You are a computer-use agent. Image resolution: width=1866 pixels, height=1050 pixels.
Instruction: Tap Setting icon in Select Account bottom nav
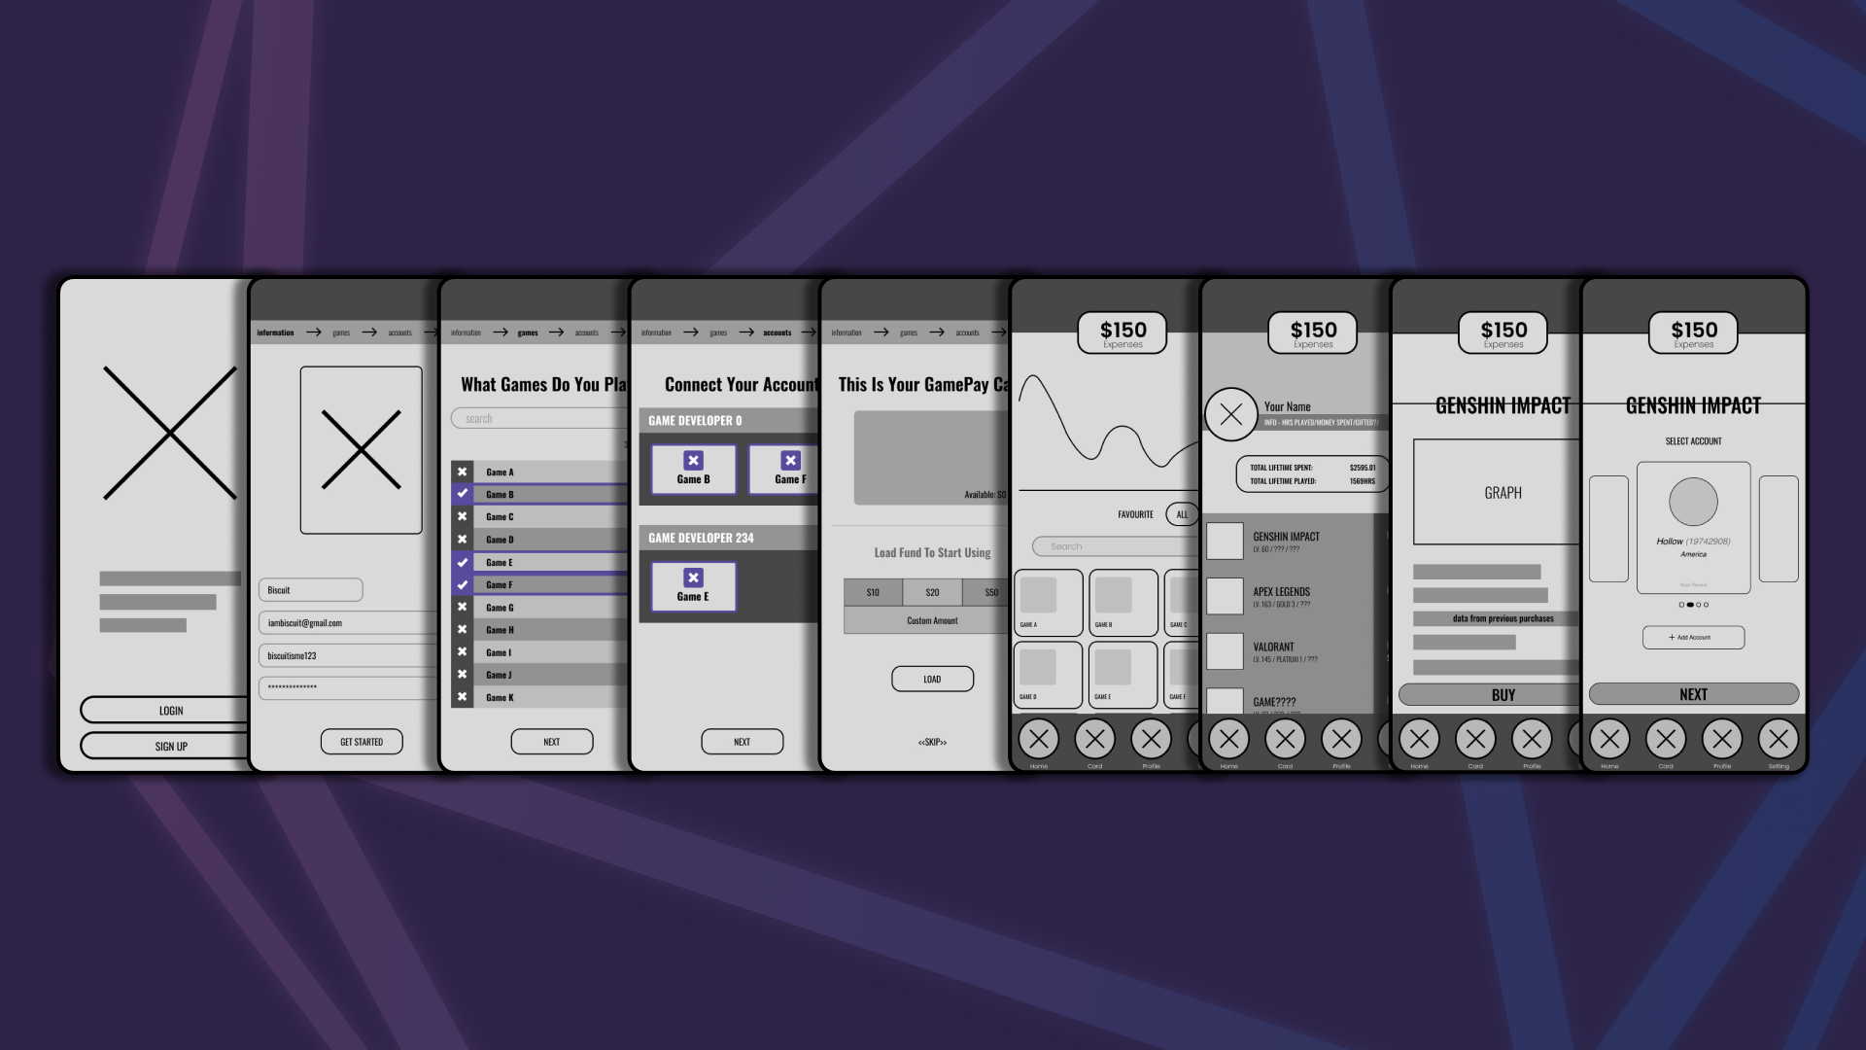(x=1778, y=740)
